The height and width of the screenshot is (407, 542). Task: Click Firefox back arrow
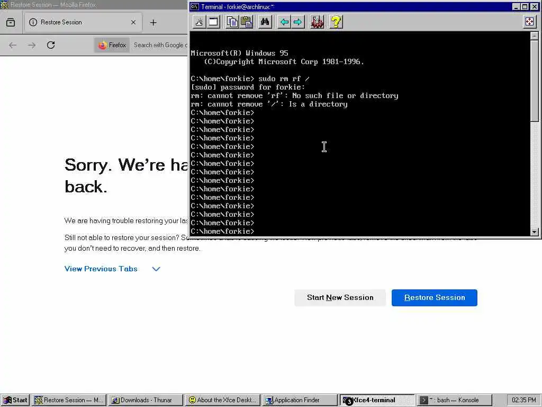(13, 45)
